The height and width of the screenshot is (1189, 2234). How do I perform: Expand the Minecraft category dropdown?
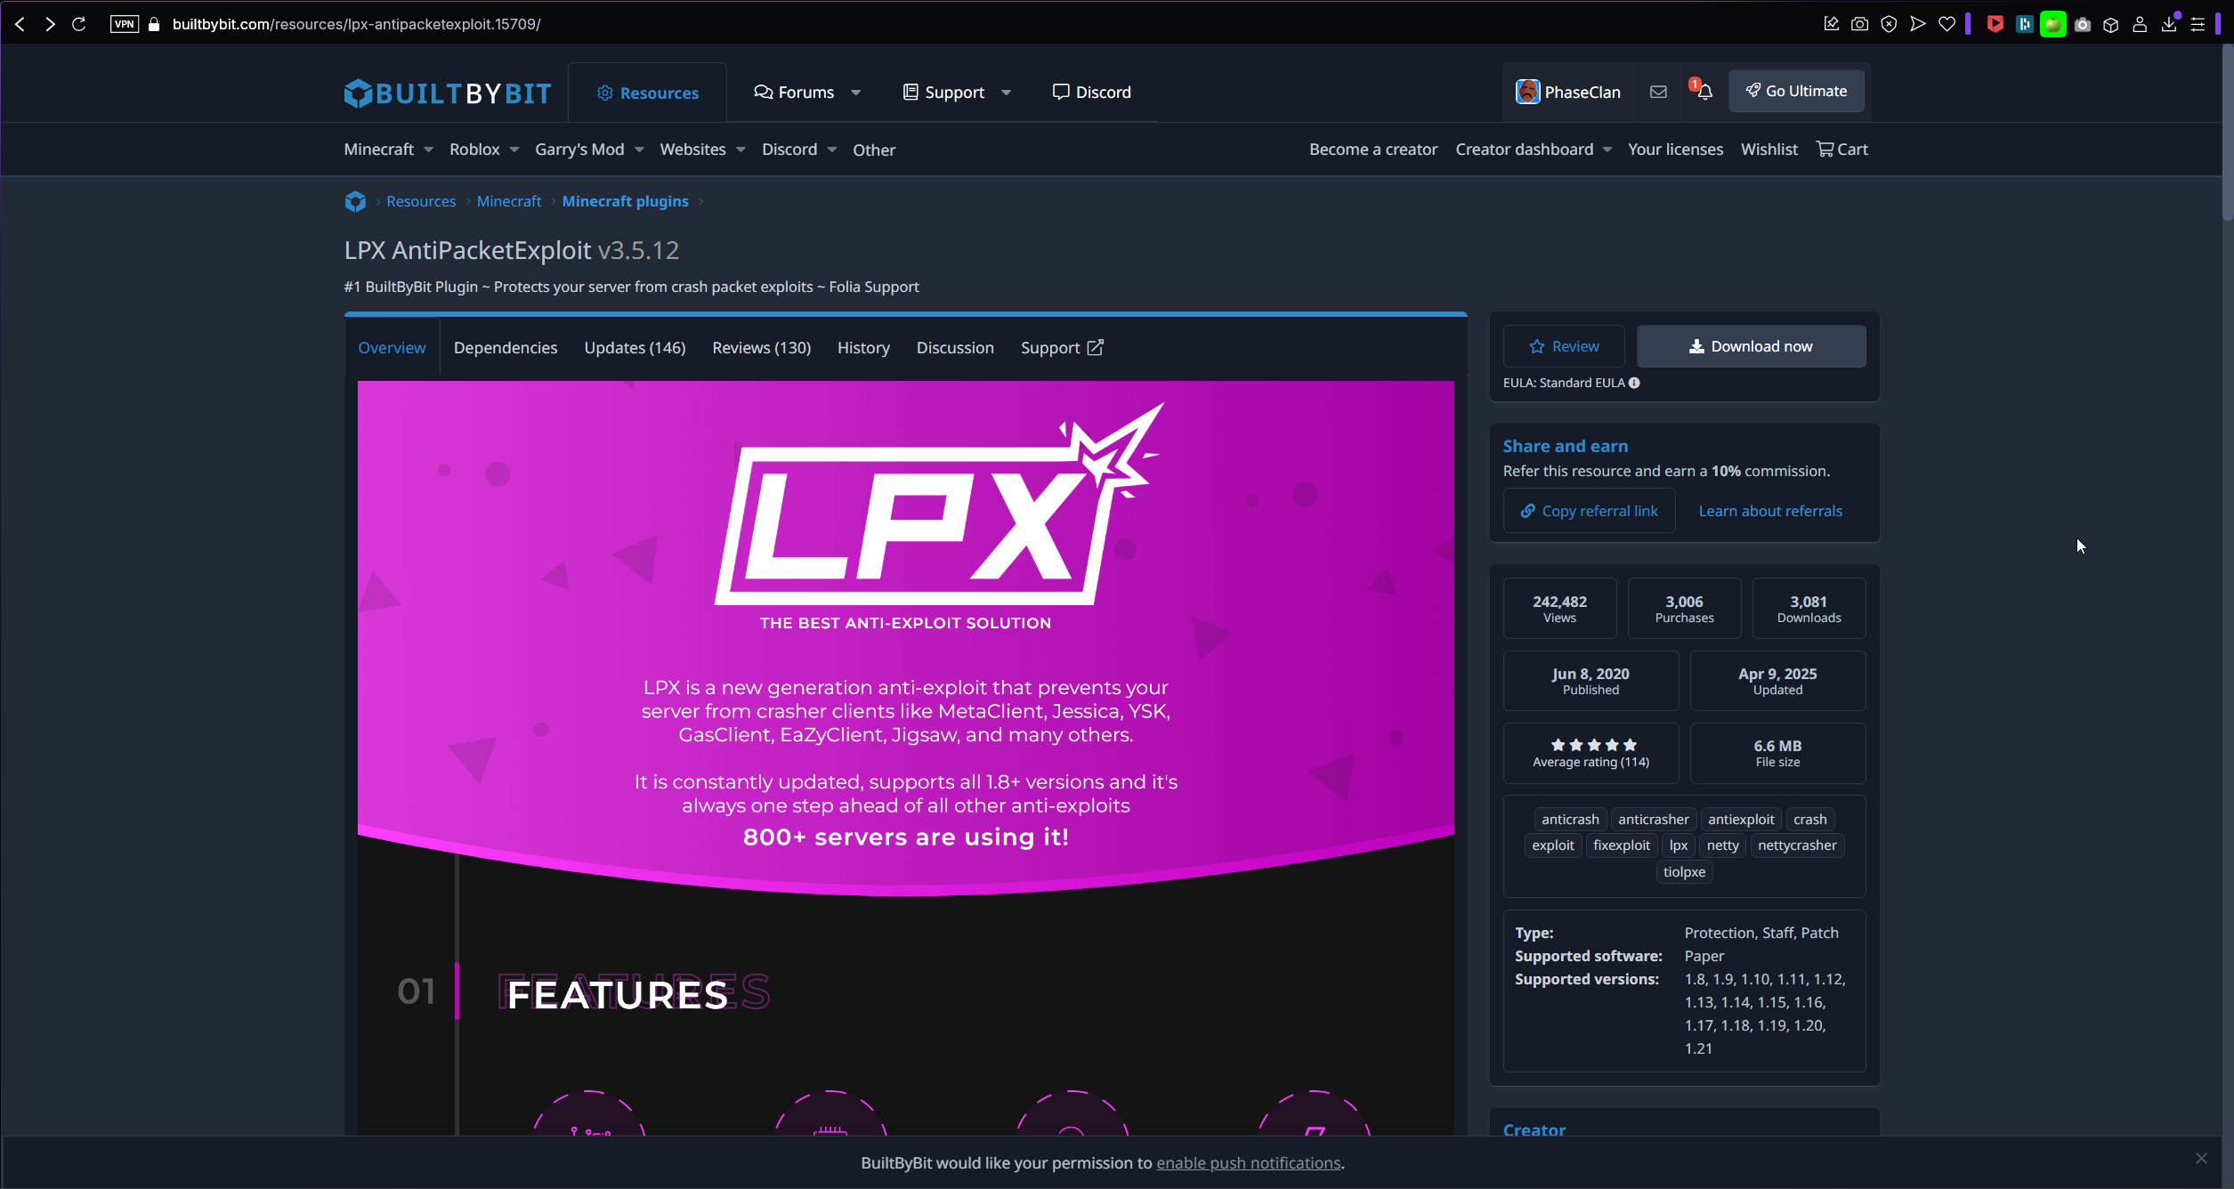(x=428, y=150)
